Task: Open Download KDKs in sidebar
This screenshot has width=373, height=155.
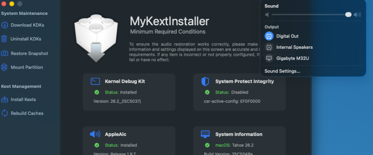Action: 27,25
